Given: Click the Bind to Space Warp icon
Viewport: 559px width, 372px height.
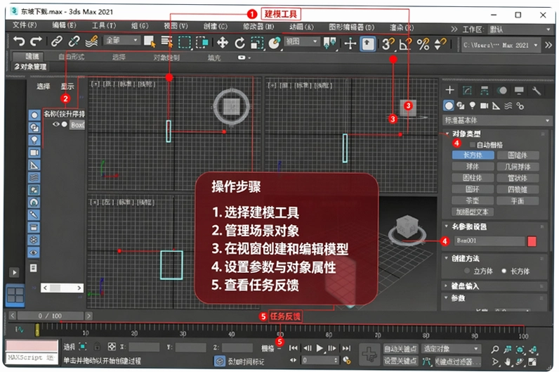Looking at the screenshot, I should [x=91, y=41].
